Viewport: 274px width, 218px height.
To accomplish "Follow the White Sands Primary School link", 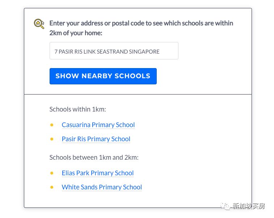I will click(102, 187).
